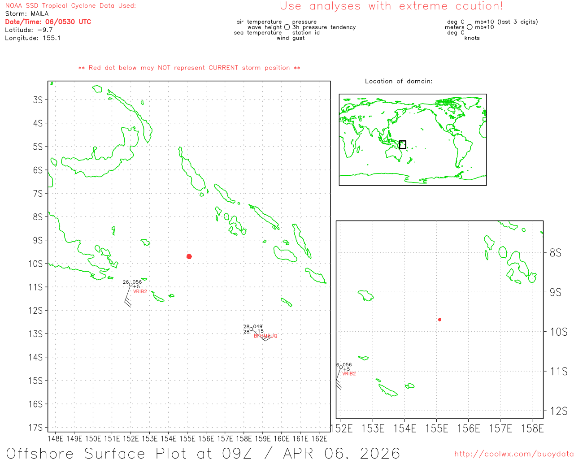Screen dimensions: 574x459
Task: Click the units legend circle beside meters
Action: click(470, 27)
